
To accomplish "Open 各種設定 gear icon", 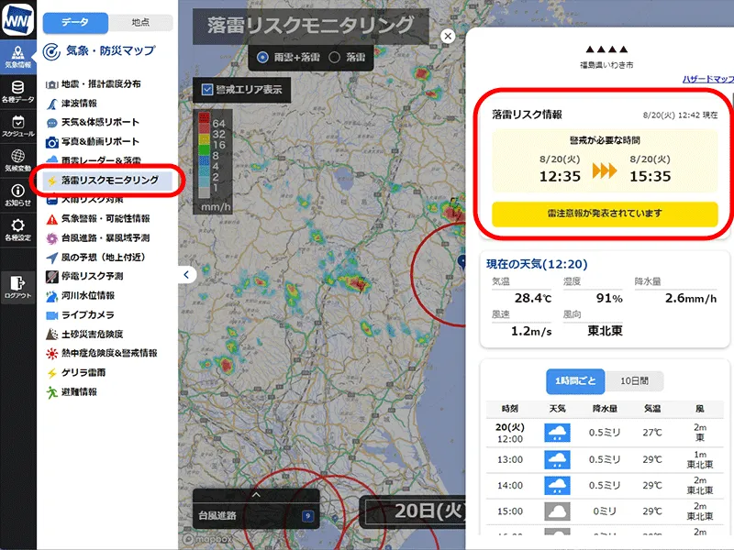I will 18,229.
